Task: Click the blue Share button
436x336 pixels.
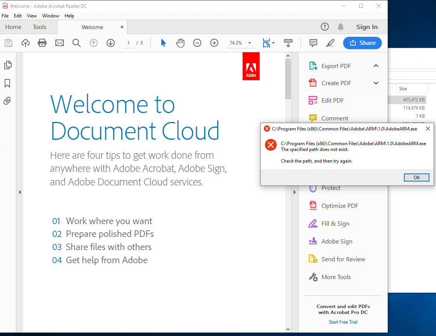Action: tap(362, 43)
